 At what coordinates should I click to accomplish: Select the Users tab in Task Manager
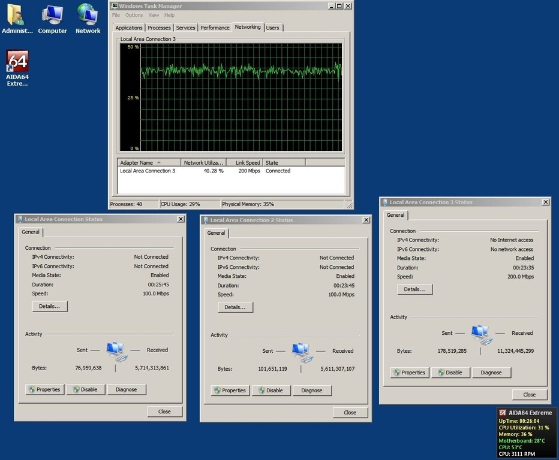(273, 28)
